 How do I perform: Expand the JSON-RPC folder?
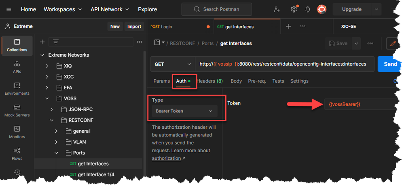tap(51, 109)
